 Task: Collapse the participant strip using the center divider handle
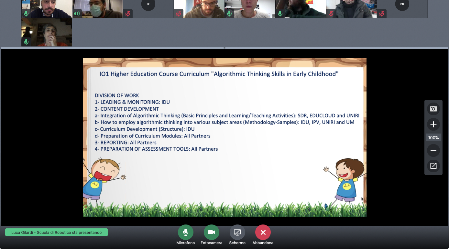tap(224, 47)
